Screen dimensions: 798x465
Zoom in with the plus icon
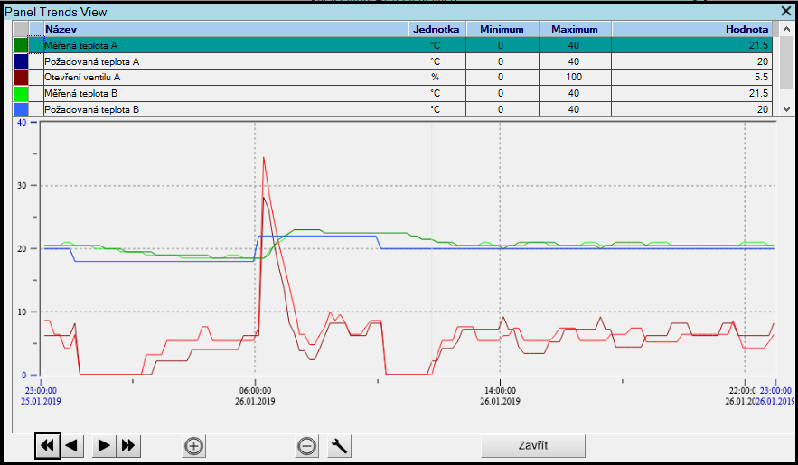tap(193, 445)
